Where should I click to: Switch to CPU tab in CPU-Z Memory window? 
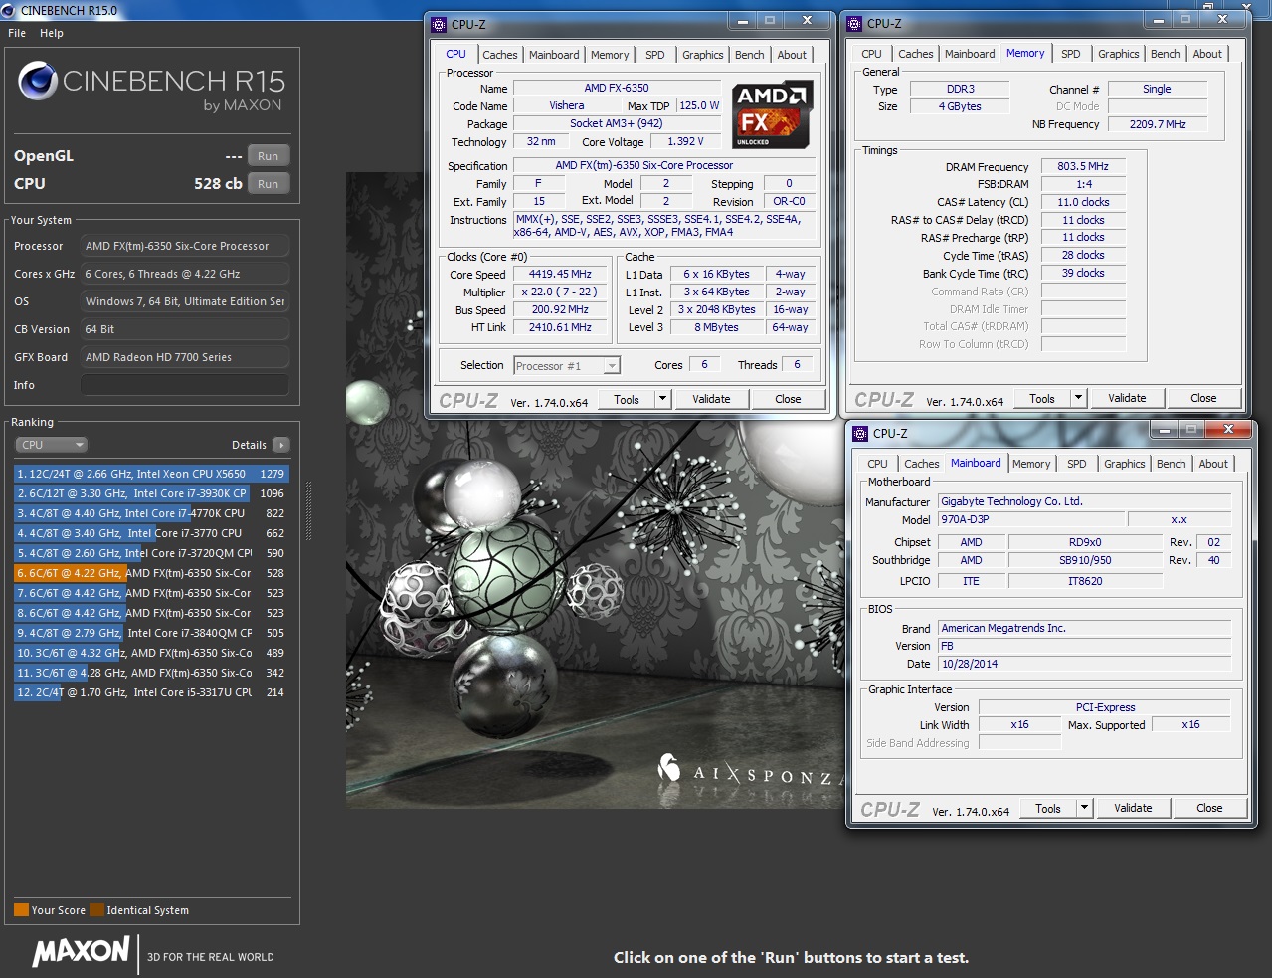click(871, 54)
